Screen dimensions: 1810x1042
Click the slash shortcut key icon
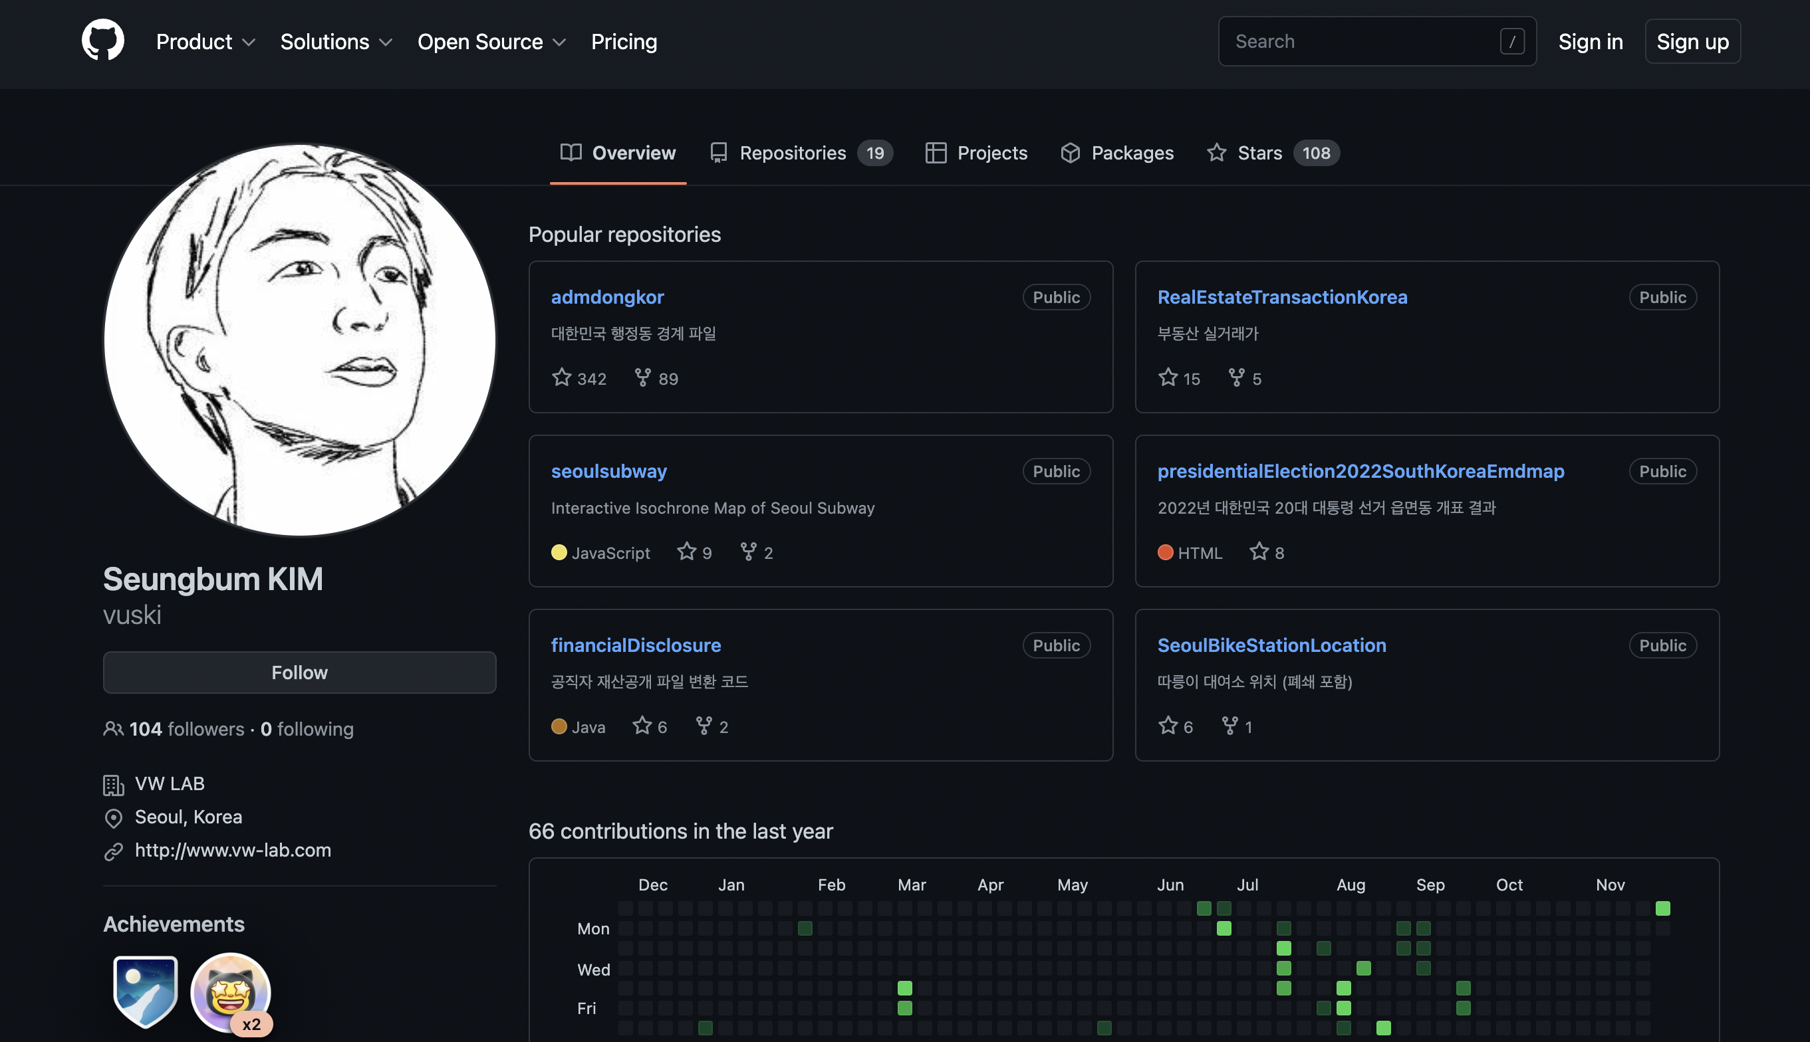tap(1512, 41)
